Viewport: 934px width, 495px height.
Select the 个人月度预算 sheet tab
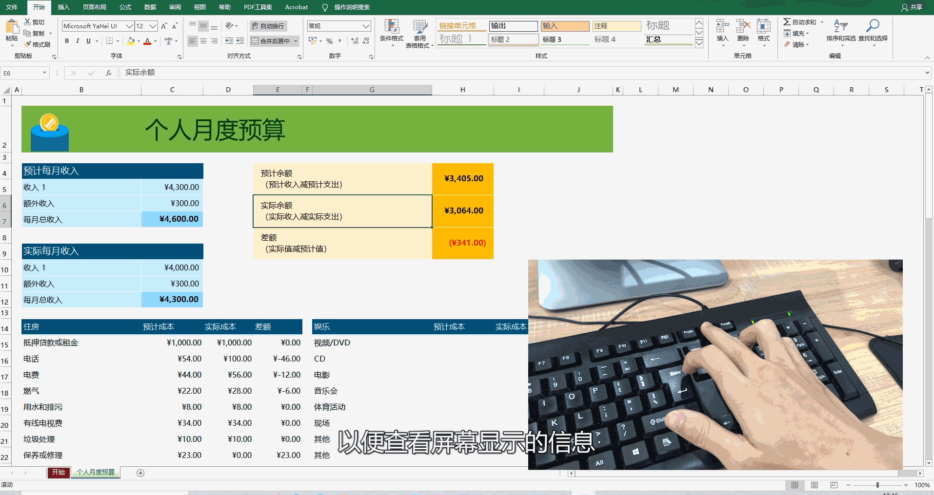click(x=96, y=472)
